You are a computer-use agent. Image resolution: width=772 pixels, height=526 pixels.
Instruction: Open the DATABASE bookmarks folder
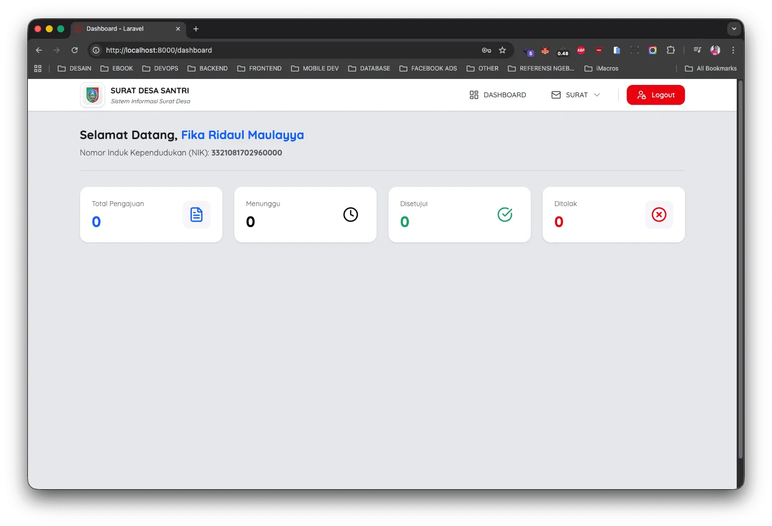369,69
